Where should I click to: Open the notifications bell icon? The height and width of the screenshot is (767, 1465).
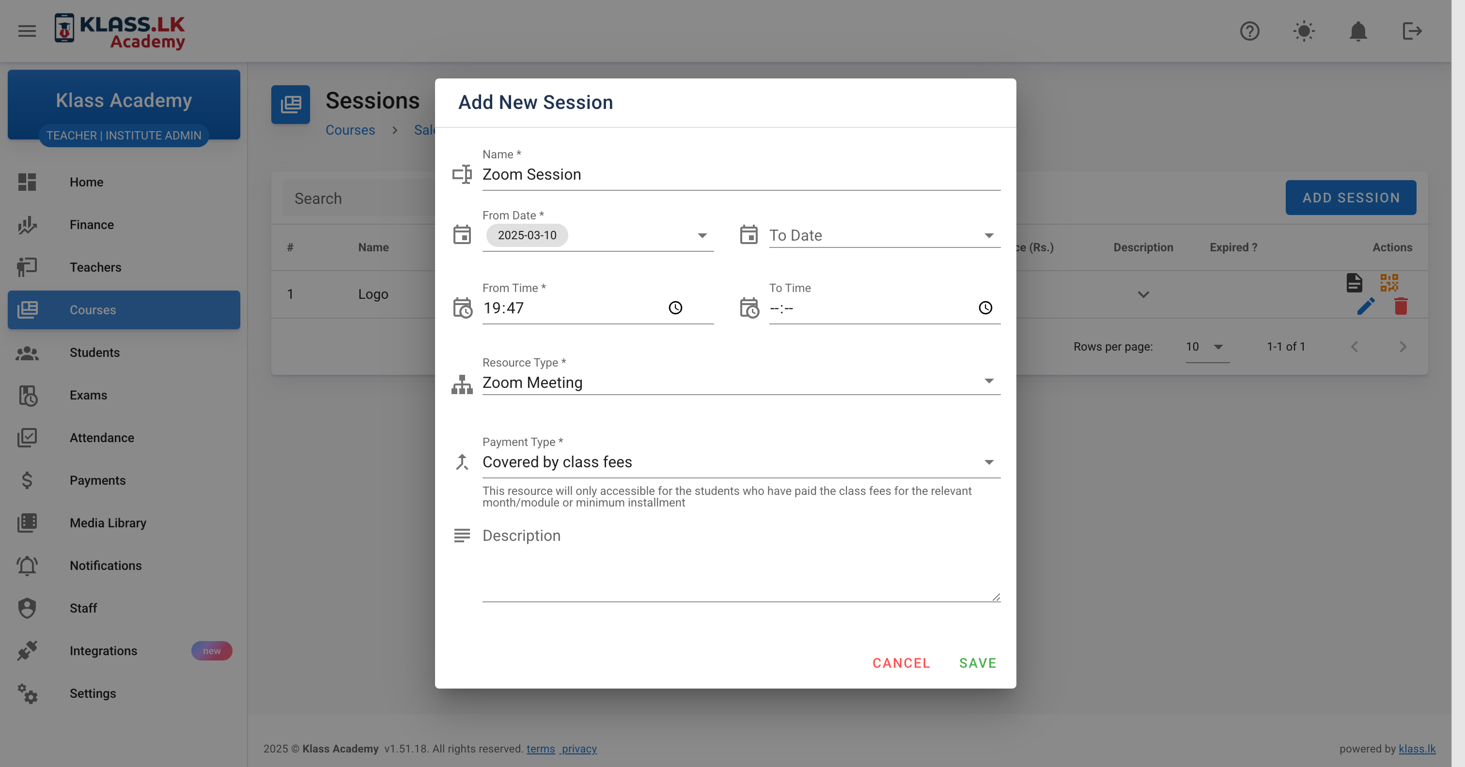tap(1357, 31)
